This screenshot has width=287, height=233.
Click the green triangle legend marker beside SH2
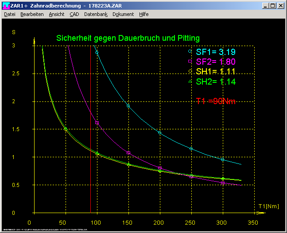point(190,81)
